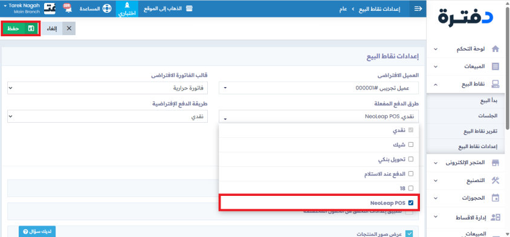The image size is (510, 237).
Task: Expand the التصنيع chevron
Action: (x=436, y=180)
